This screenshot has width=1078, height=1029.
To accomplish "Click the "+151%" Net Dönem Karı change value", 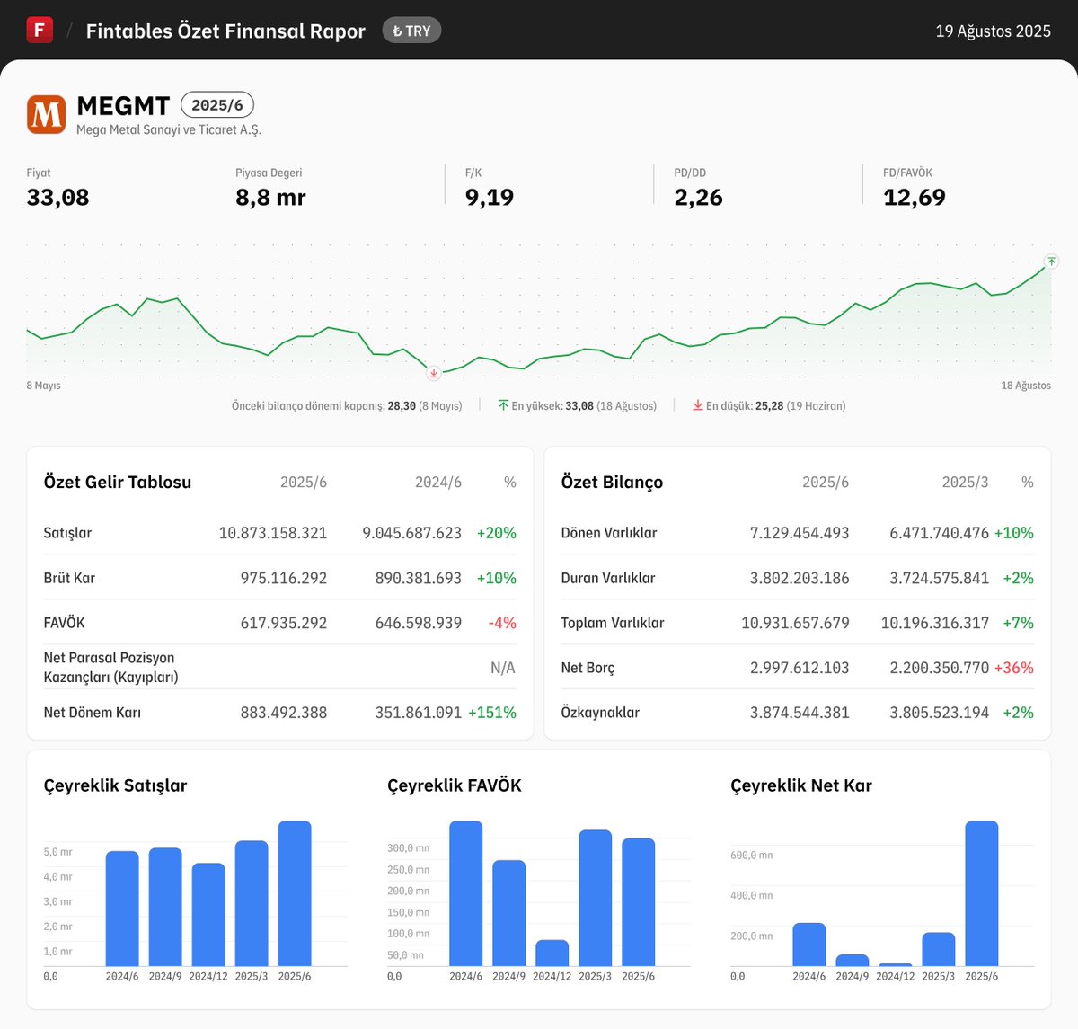I will point(492,712).
